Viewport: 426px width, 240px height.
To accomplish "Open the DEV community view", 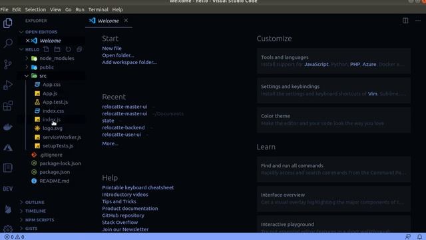I will (x=7, y=189).
